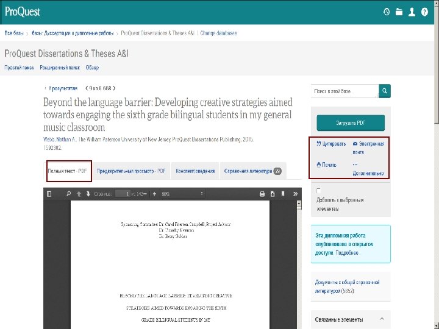Go to next PDF page
Viewport: 439px width, 329px height.
(x=88, y=194)
